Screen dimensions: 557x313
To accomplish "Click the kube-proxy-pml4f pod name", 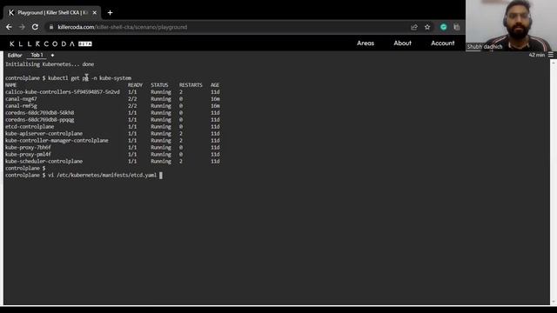I will coord(28,155).
